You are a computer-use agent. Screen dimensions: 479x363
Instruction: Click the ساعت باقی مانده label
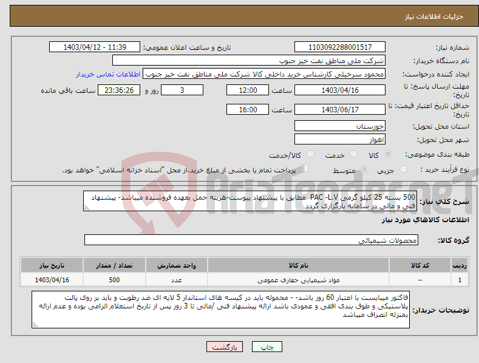coord(68,90)
